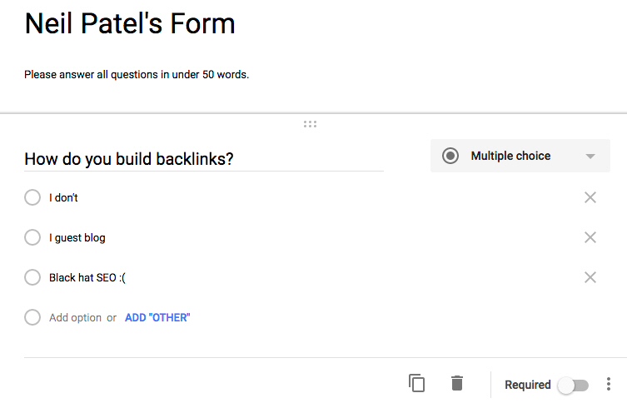Grab the six-dot drag handle

311,124
